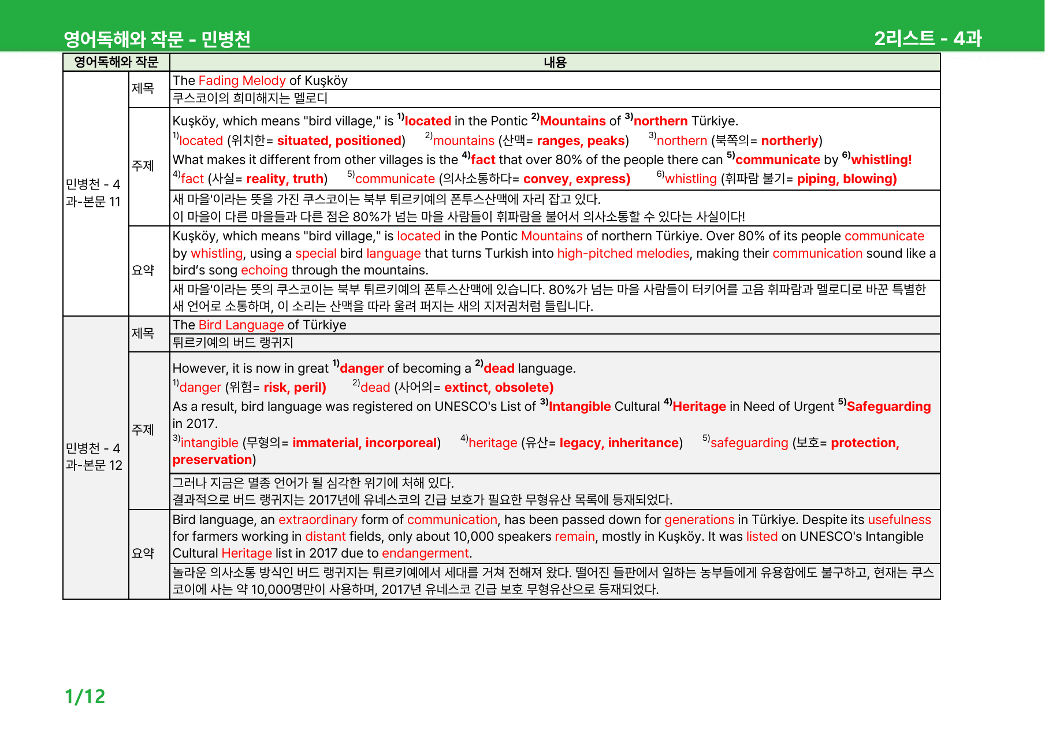
Task: Click the red phrase high-pitched melodies
Action: tap(623, 253)
